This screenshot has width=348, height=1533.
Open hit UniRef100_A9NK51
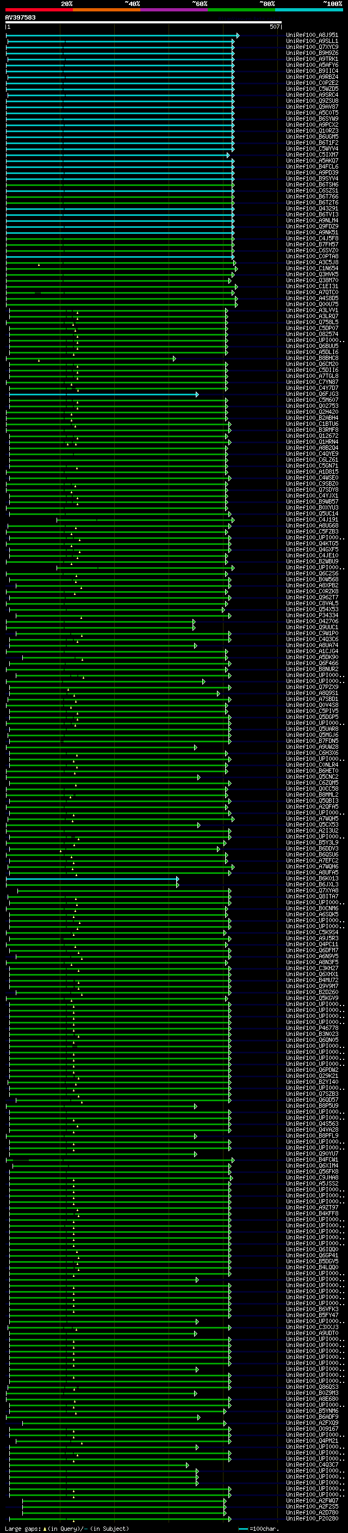click(x=312, y=233)
